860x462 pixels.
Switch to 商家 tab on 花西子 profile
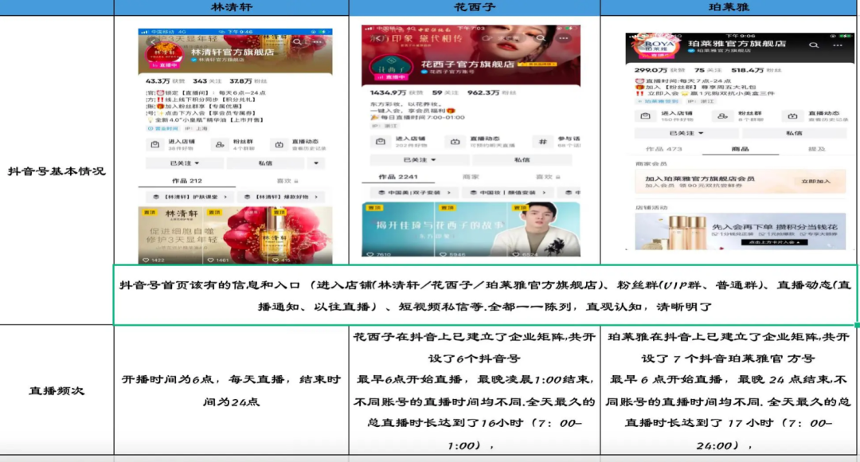(x=471, y=177)
